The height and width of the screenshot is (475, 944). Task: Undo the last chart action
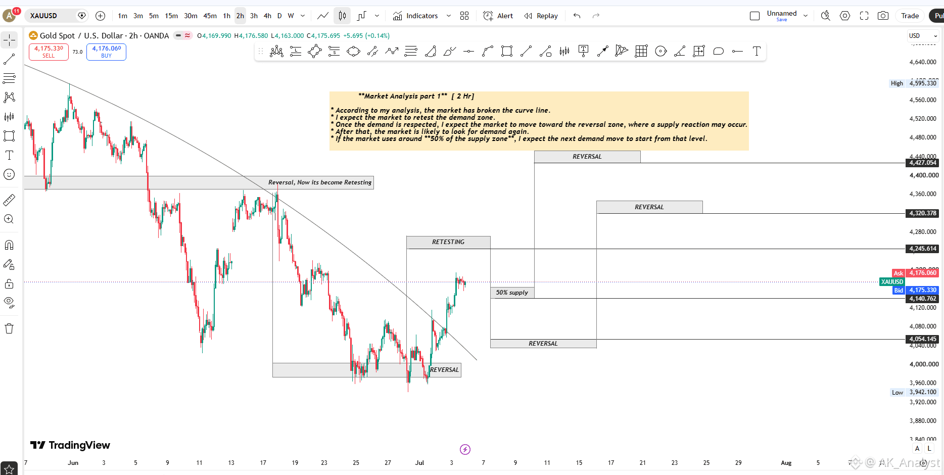pyautogui.click(x=577, y=16)
